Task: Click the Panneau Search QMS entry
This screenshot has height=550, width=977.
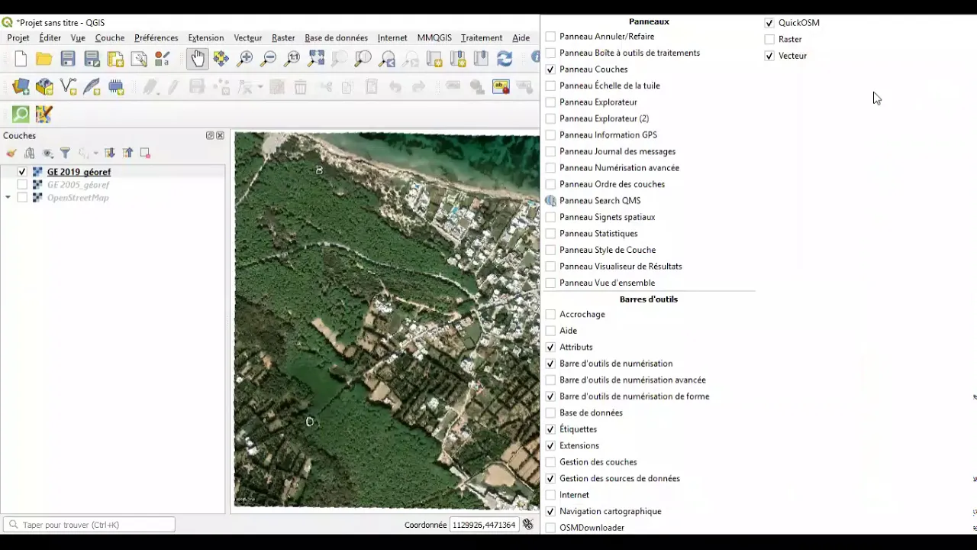Action: 600,201
